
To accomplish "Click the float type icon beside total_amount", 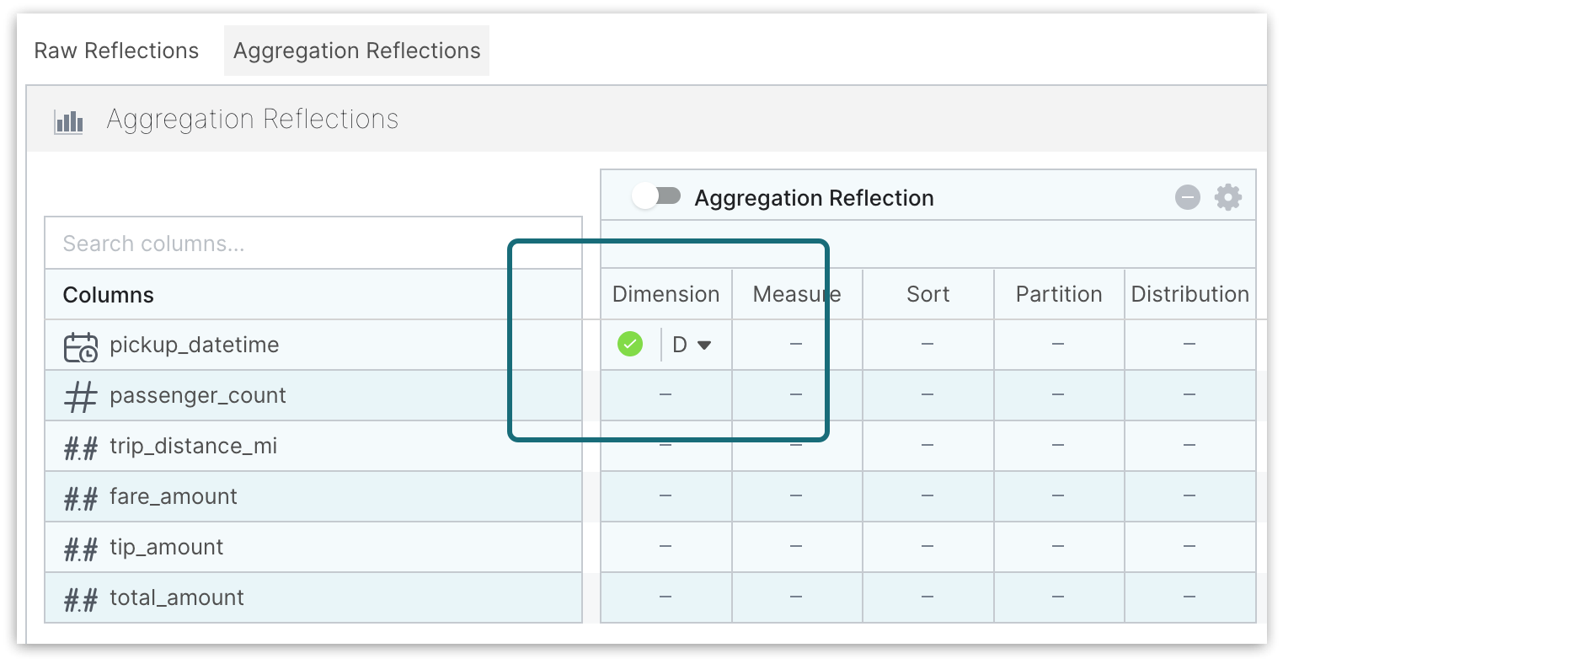I will 81,599.
